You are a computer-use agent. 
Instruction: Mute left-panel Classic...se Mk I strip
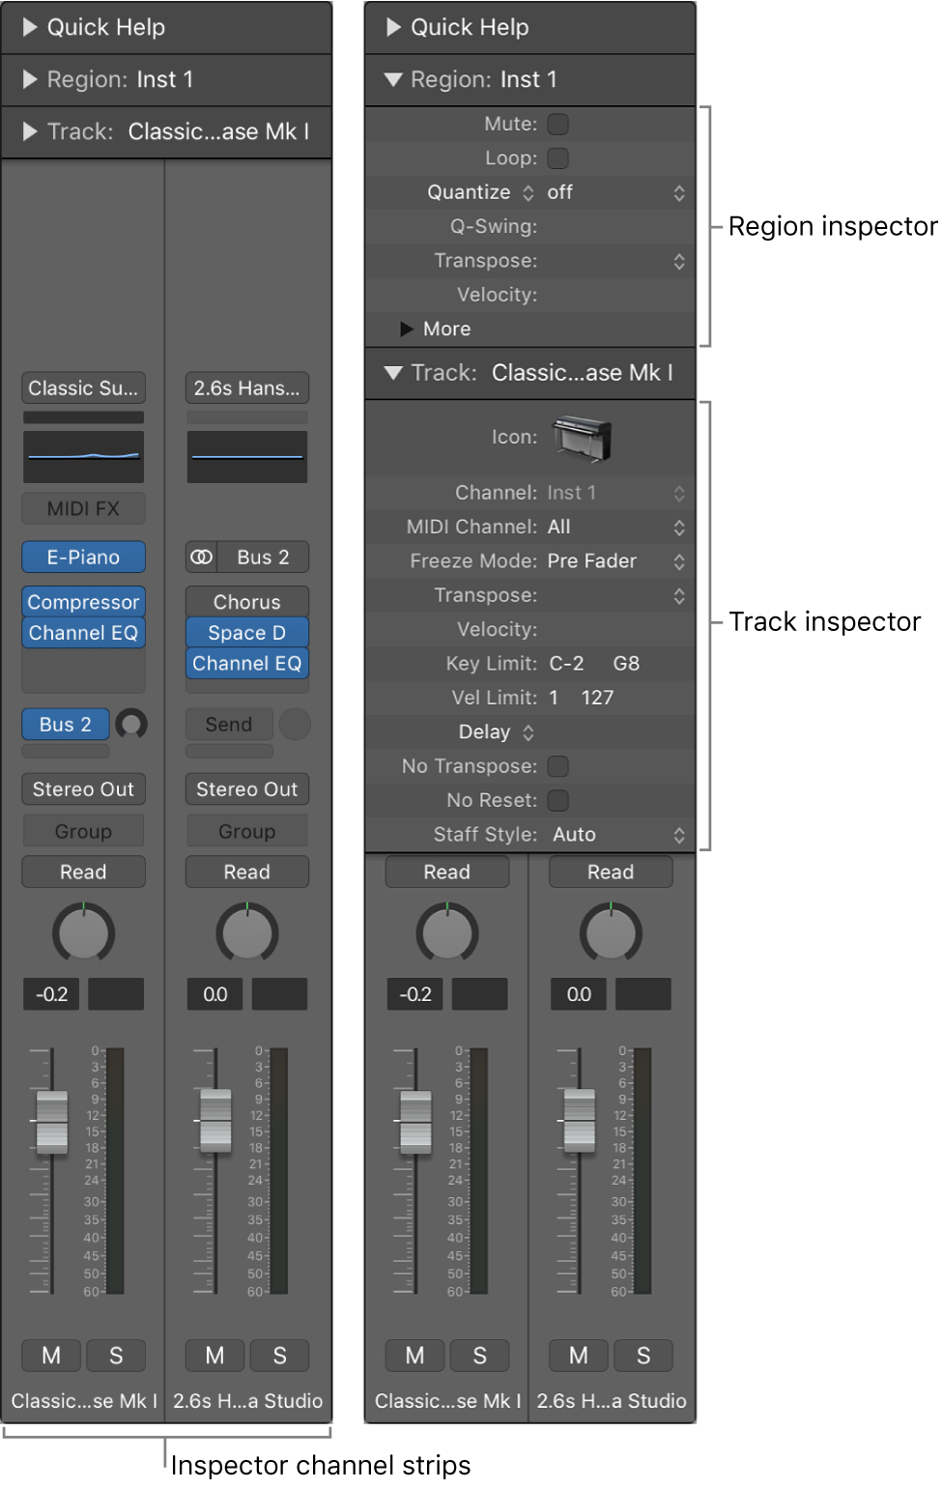(x=51, y=1356)
